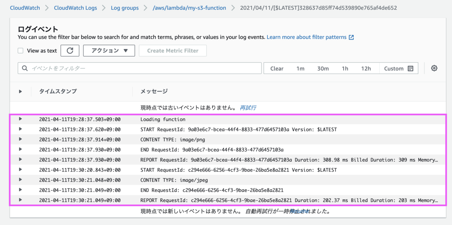452x225 pixels.
Task: Expand the CONTENT TYPE: image/png row
Action: (20, 139)
